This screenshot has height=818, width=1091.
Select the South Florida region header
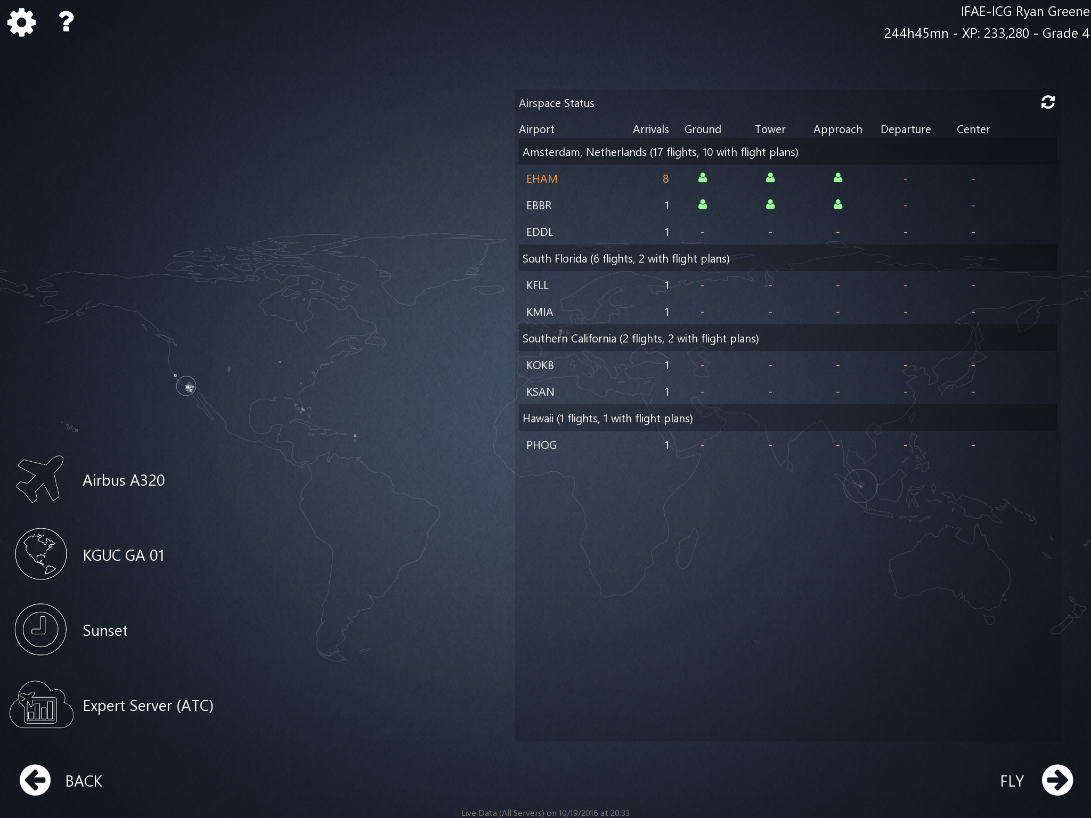tap(626, 259)
